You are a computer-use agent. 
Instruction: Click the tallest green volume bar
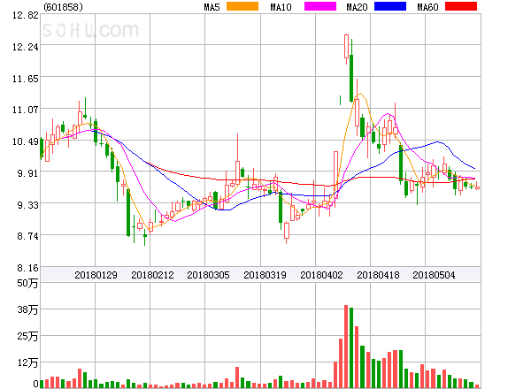pos(351,347)
